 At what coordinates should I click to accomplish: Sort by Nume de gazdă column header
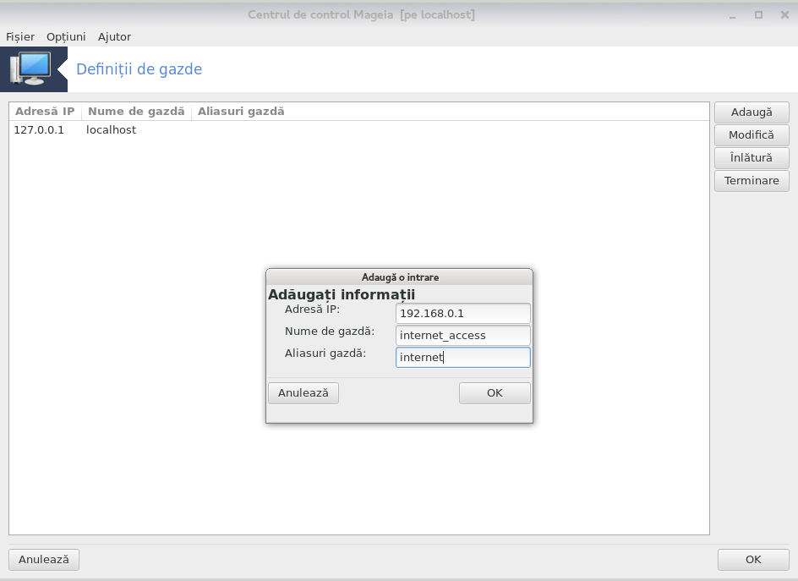point(136,112)
